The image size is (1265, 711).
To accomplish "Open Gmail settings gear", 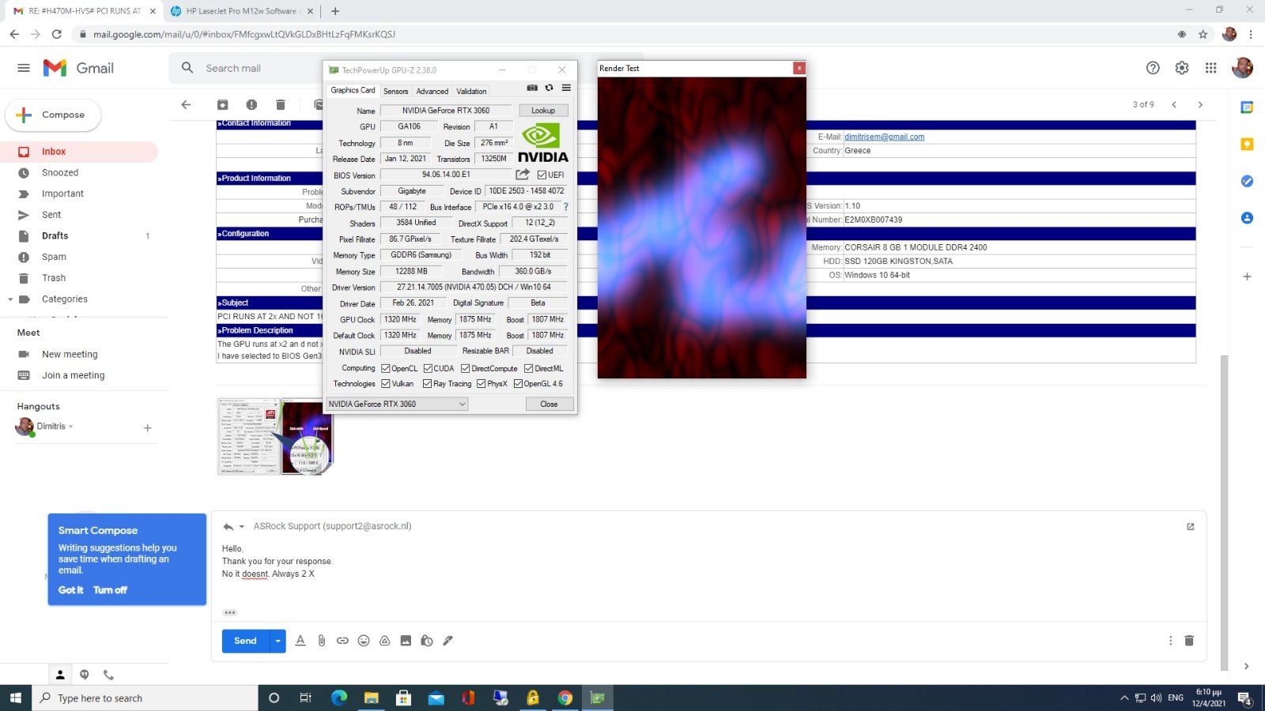I will (x=1181, y=68).
